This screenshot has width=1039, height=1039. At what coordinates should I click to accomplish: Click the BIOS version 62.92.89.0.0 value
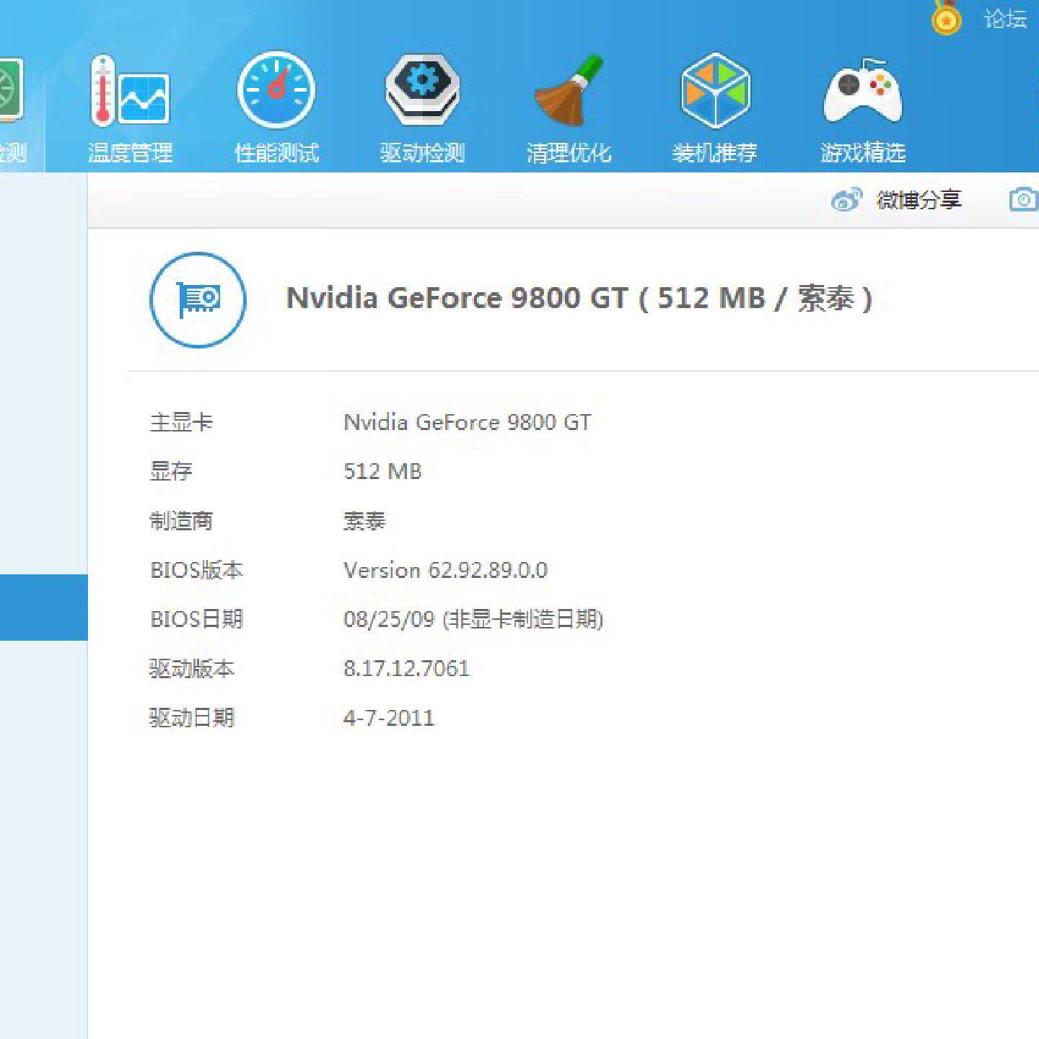tap(445, 570)
